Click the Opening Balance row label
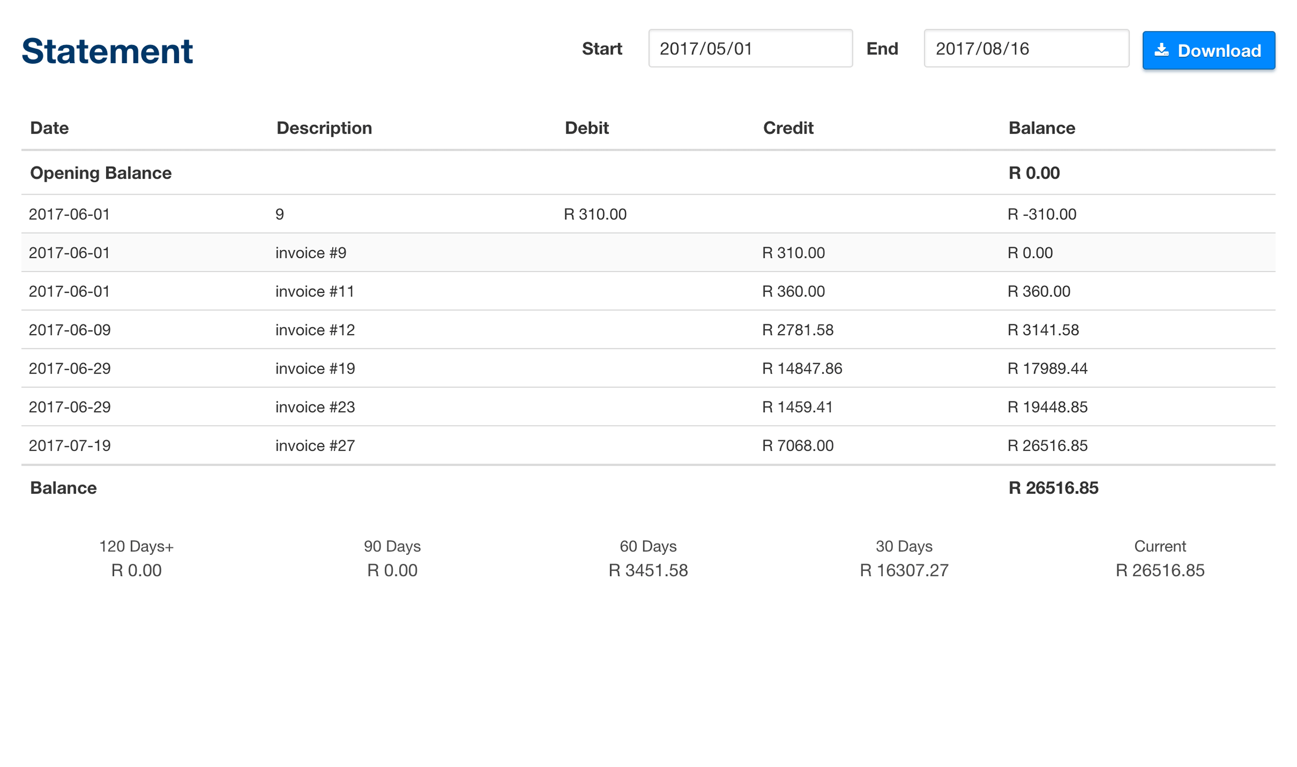Image resolution: width=1297 pixels, height=767 pixels. tap(101, 173)
